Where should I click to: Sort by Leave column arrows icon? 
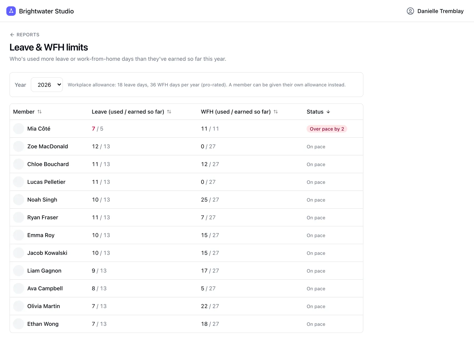click(169, 112)
